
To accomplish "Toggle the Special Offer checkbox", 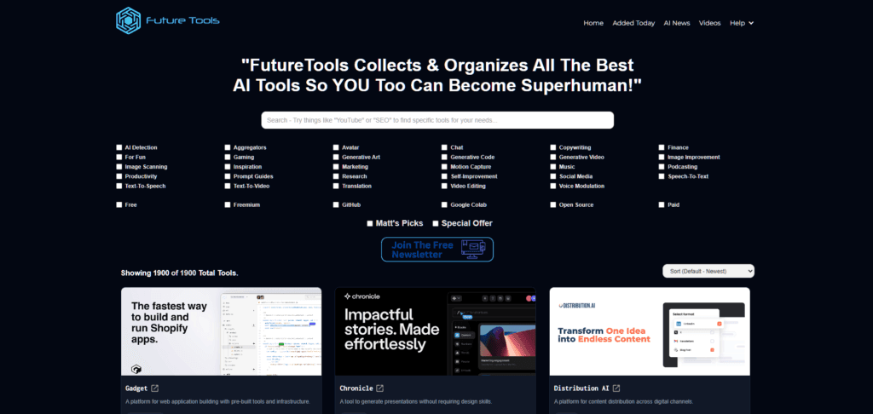I will click(436, 223).
